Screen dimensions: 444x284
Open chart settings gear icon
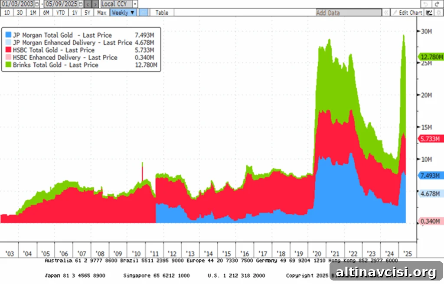point(439,13)
